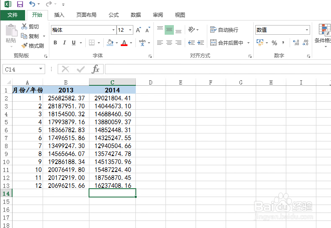The width and height of the screenshot is (331, 228).
Task: Open the Name Box dropdown arrow
Action: 41,69
